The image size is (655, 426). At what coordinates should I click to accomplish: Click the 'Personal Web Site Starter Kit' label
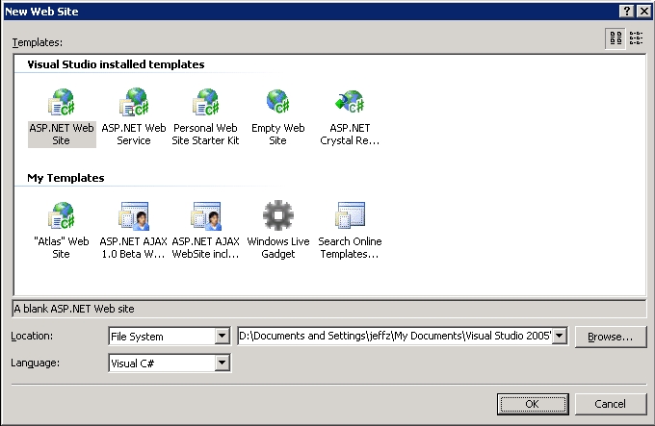click(205, 135)
